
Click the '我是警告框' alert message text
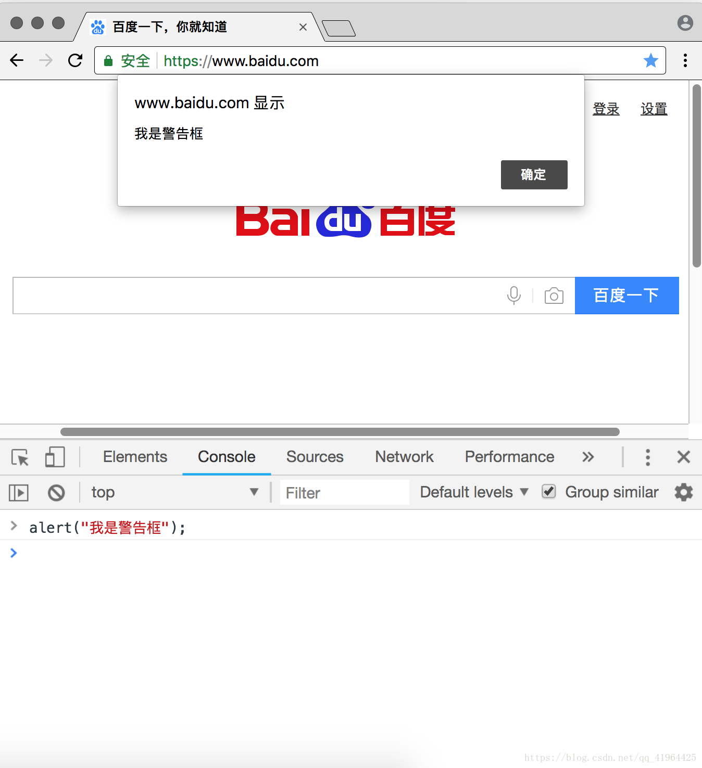[x=169, y=134]
